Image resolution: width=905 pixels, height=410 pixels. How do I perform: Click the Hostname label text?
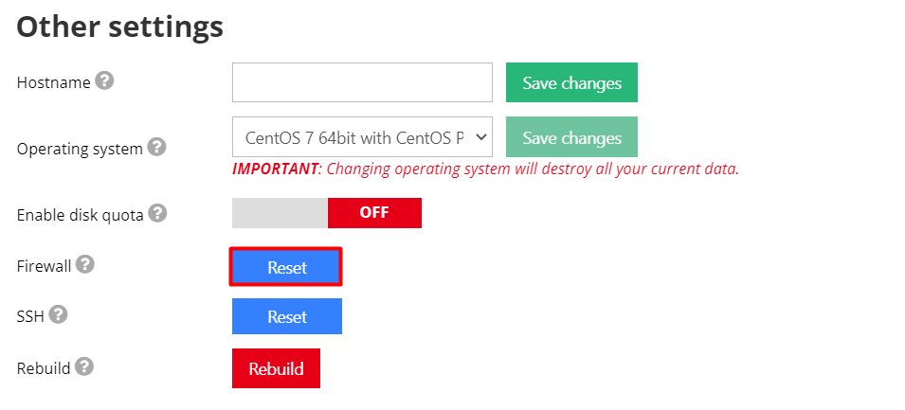click(x=54, y=82)
